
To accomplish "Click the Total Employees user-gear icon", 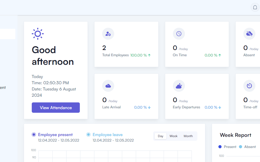I will tap(108, 34).
